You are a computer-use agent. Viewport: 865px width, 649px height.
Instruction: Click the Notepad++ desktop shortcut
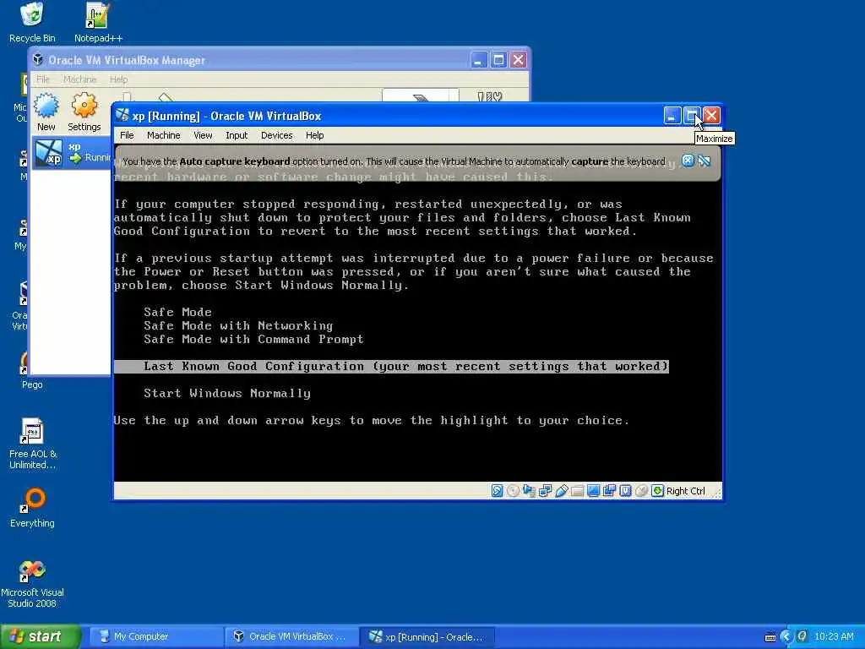click(x=98, y=23)
